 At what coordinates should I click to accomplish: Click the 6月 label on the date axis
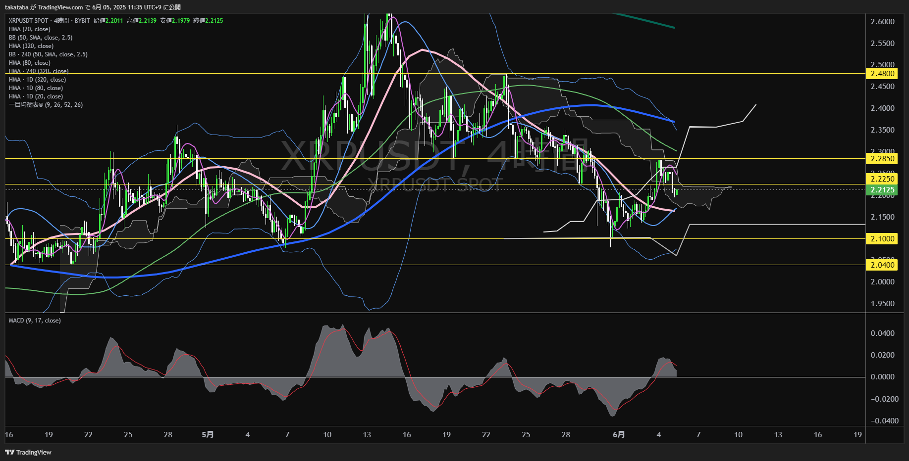click(x=619, y=435)
